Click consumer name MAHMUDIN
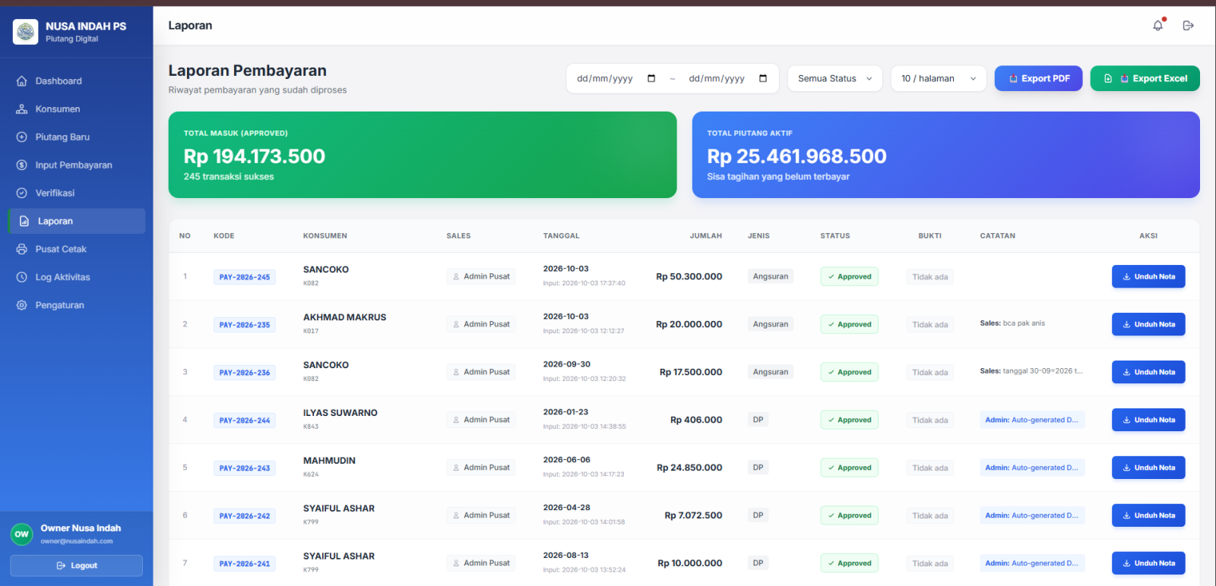This screenshot has height=586, width=1216. [329, 461]
